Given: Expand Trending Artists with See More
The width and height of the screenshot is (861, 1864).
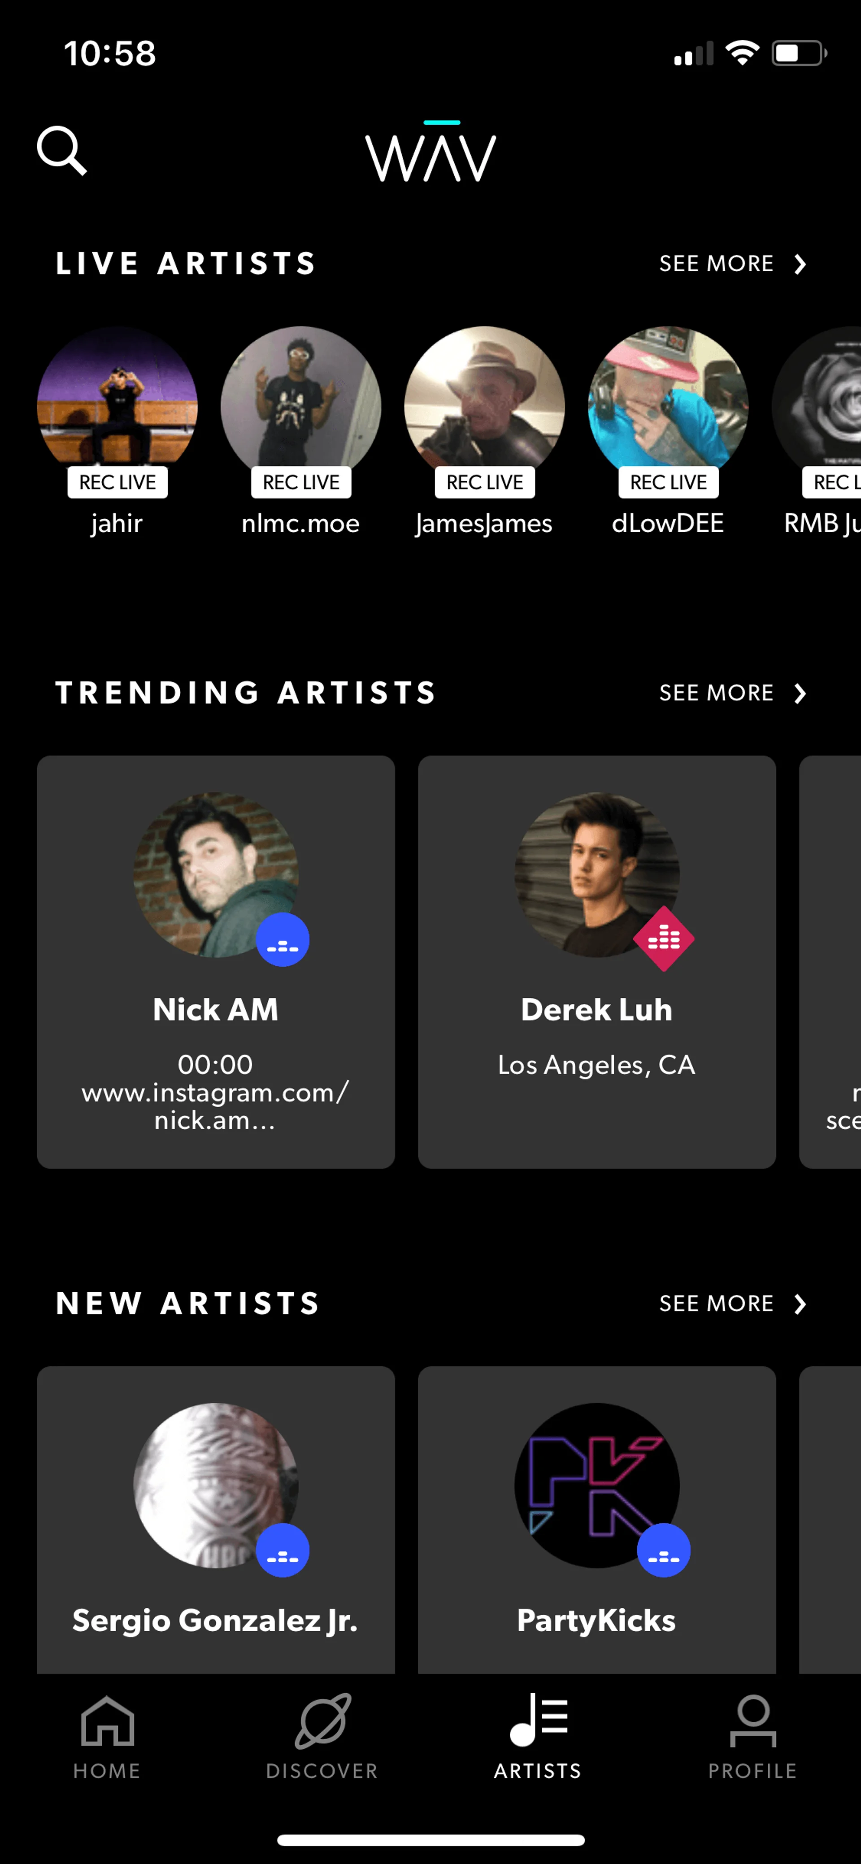Looking at the screenshot, I should (732, 693).
